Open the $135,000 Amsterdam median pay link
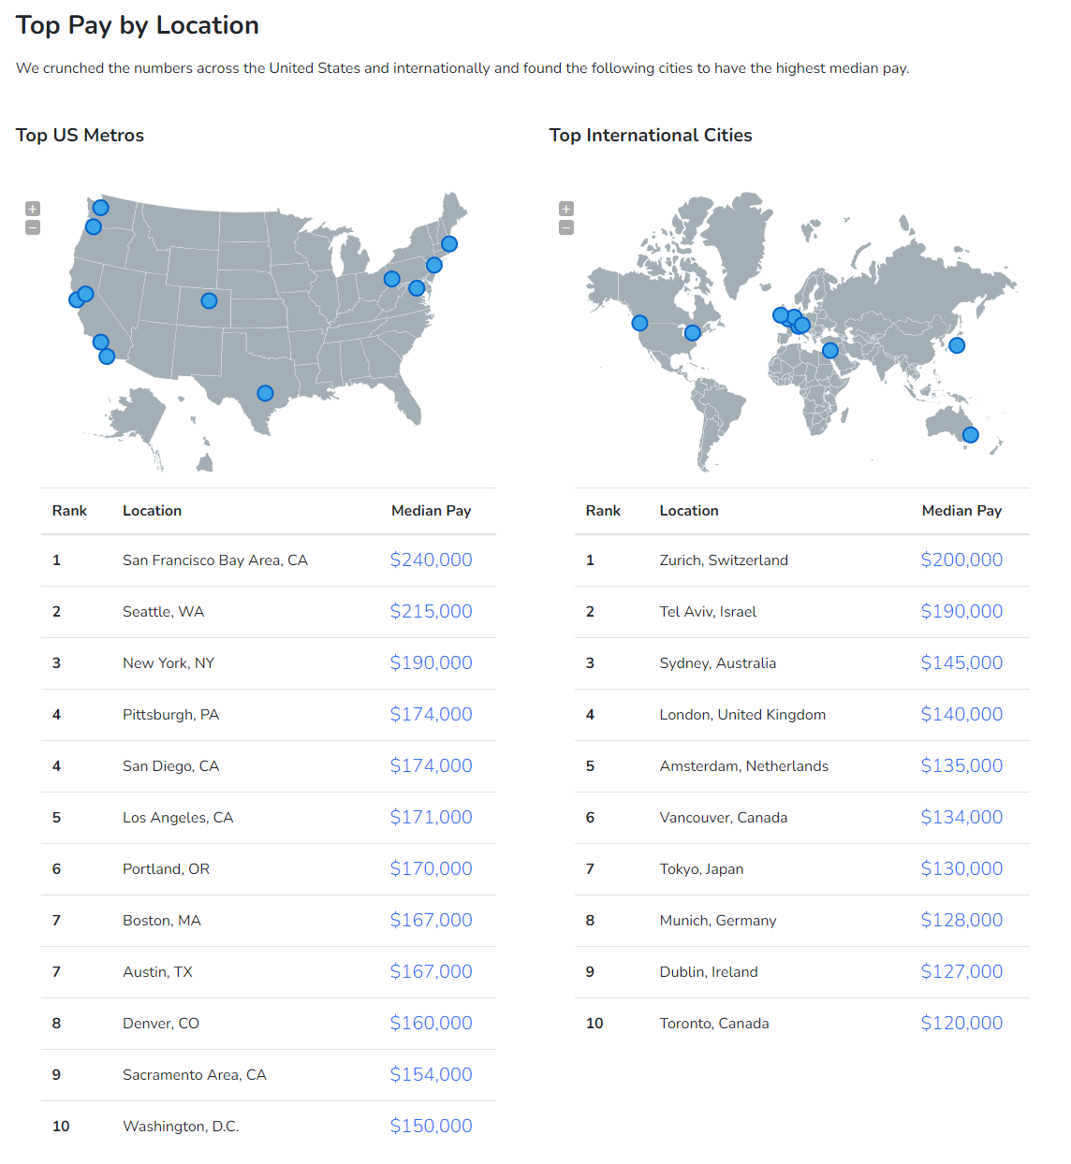 click(x=962, y=765)
